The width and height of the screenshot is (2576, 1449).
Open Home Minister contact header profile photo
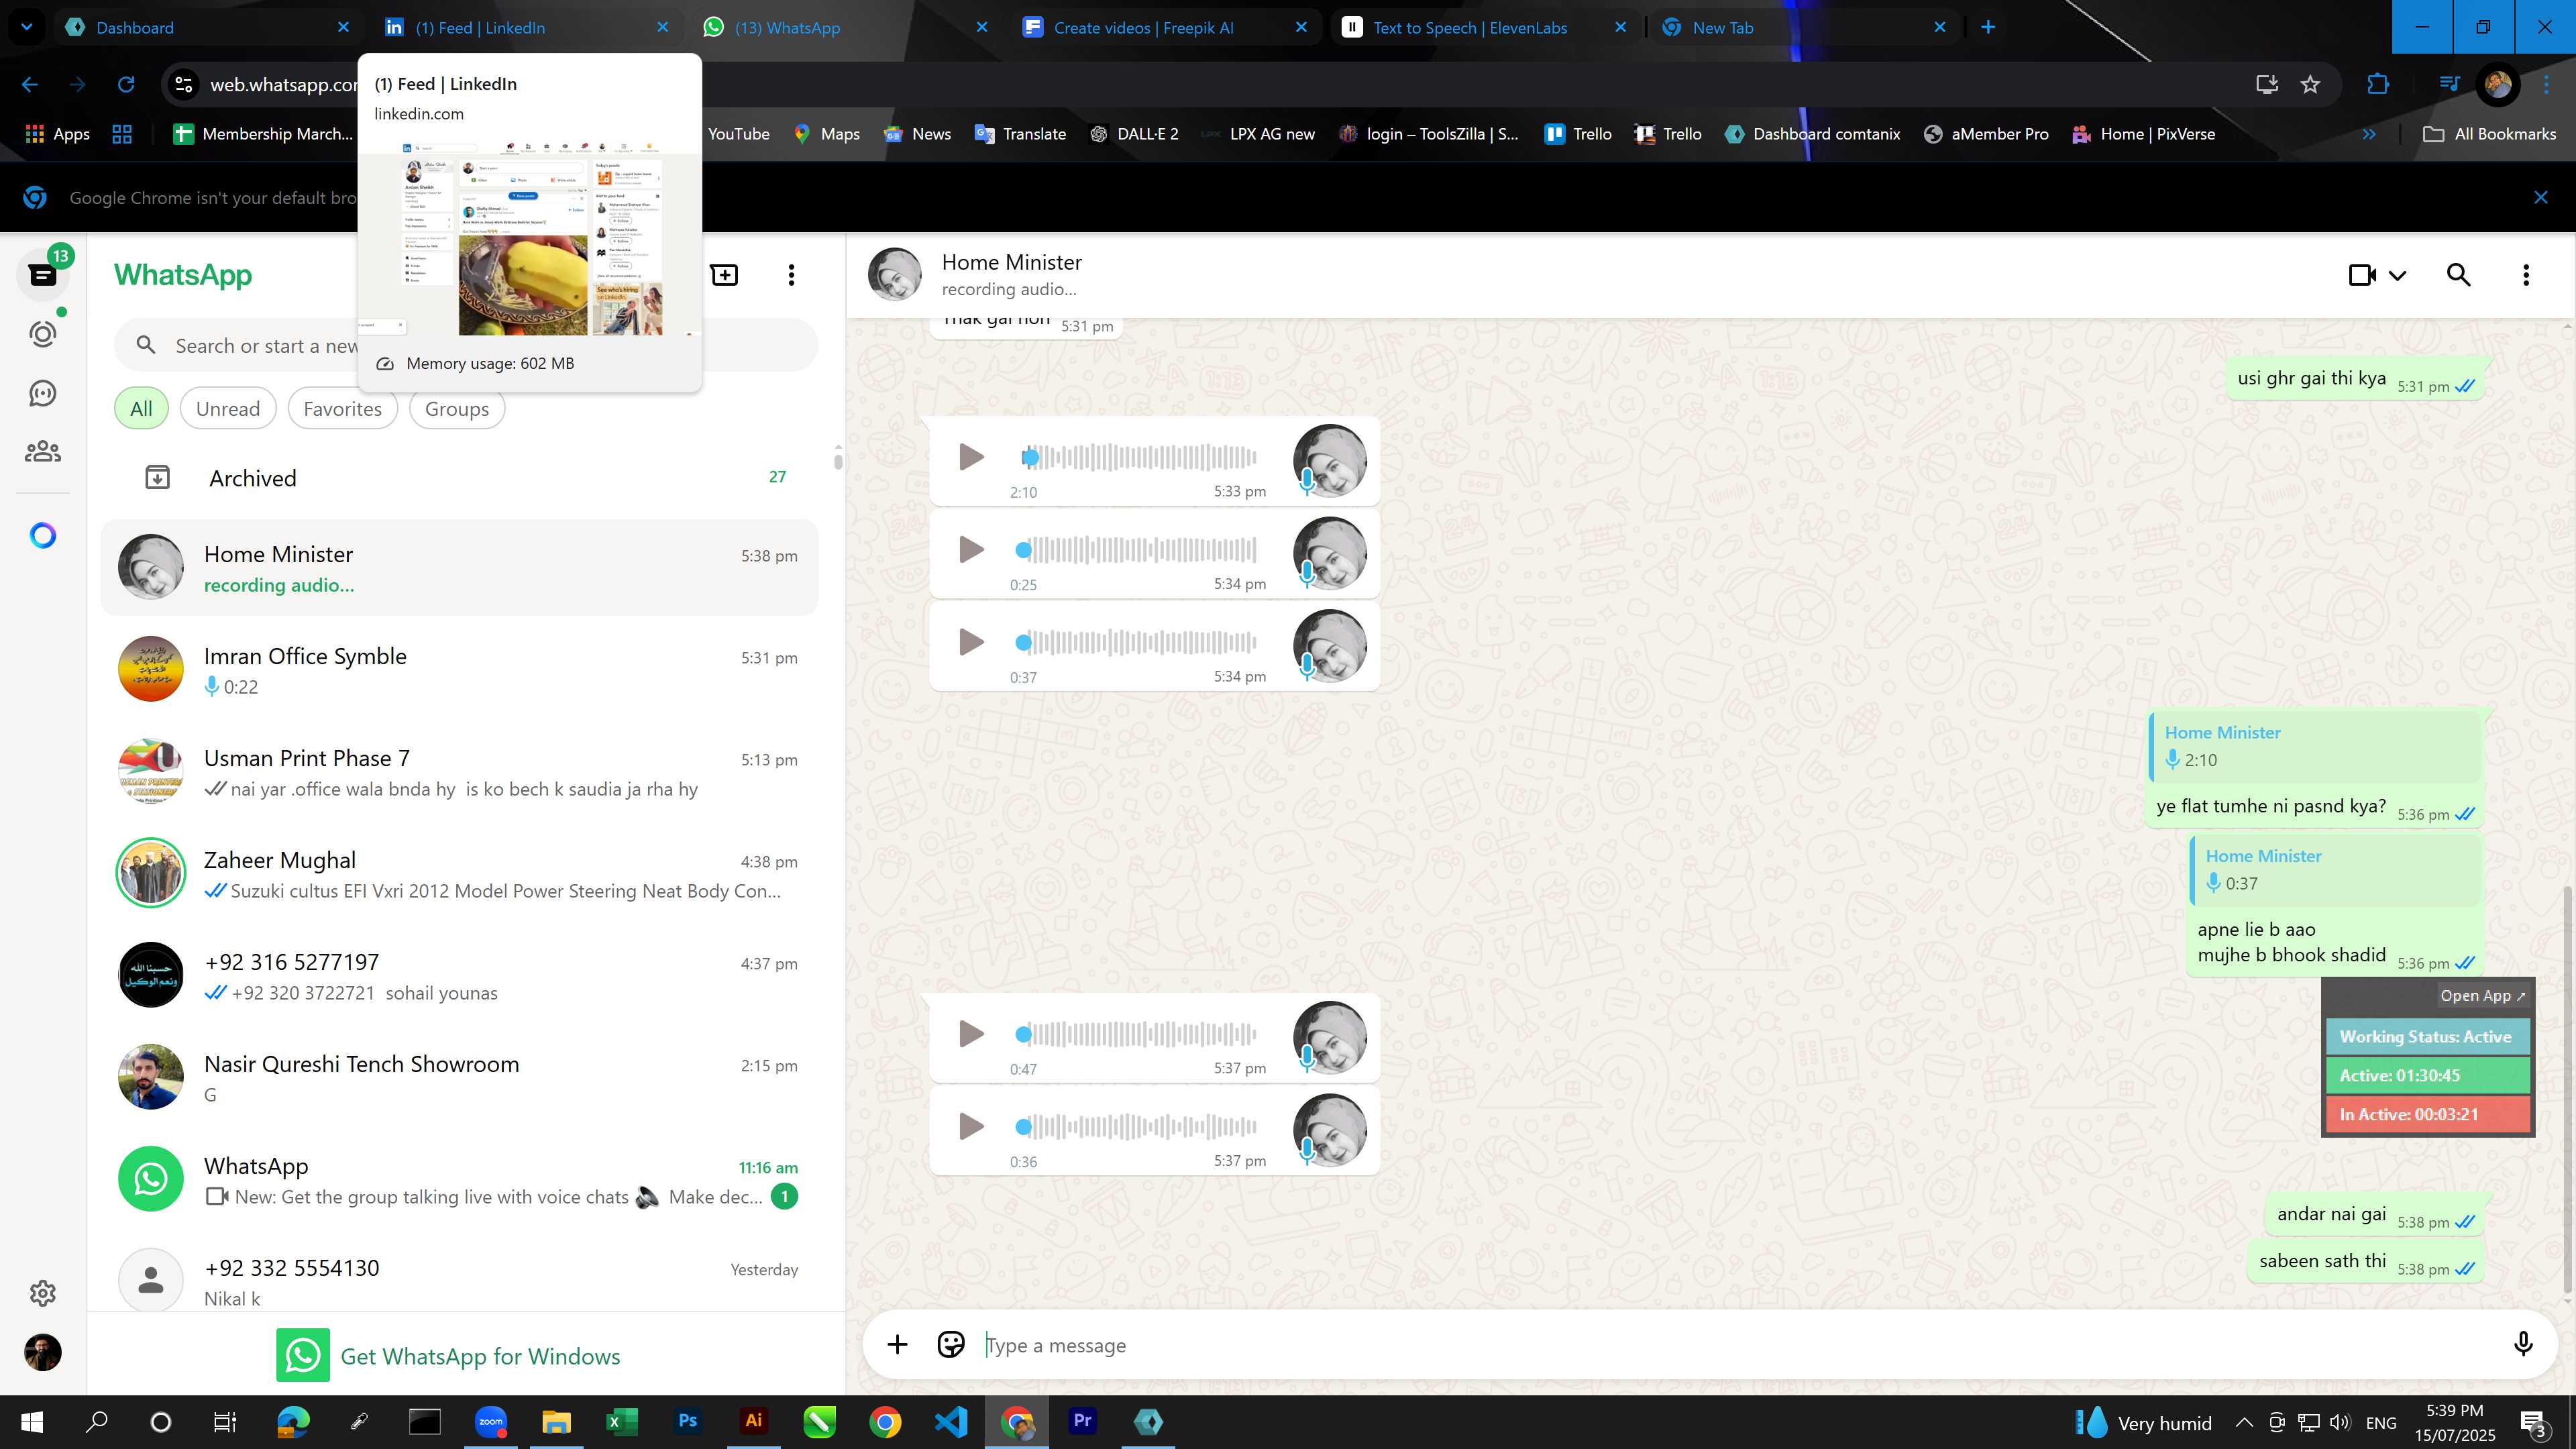894,275
